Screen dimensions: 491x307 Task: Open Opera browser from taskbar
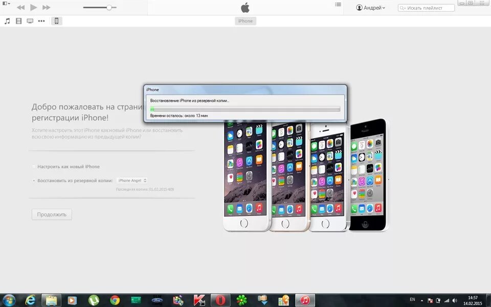click(x=220, y=300)
